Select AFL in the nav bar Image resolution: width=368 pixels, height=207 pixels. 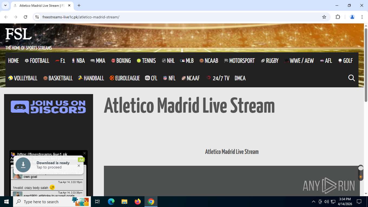(x=326, y=61)
